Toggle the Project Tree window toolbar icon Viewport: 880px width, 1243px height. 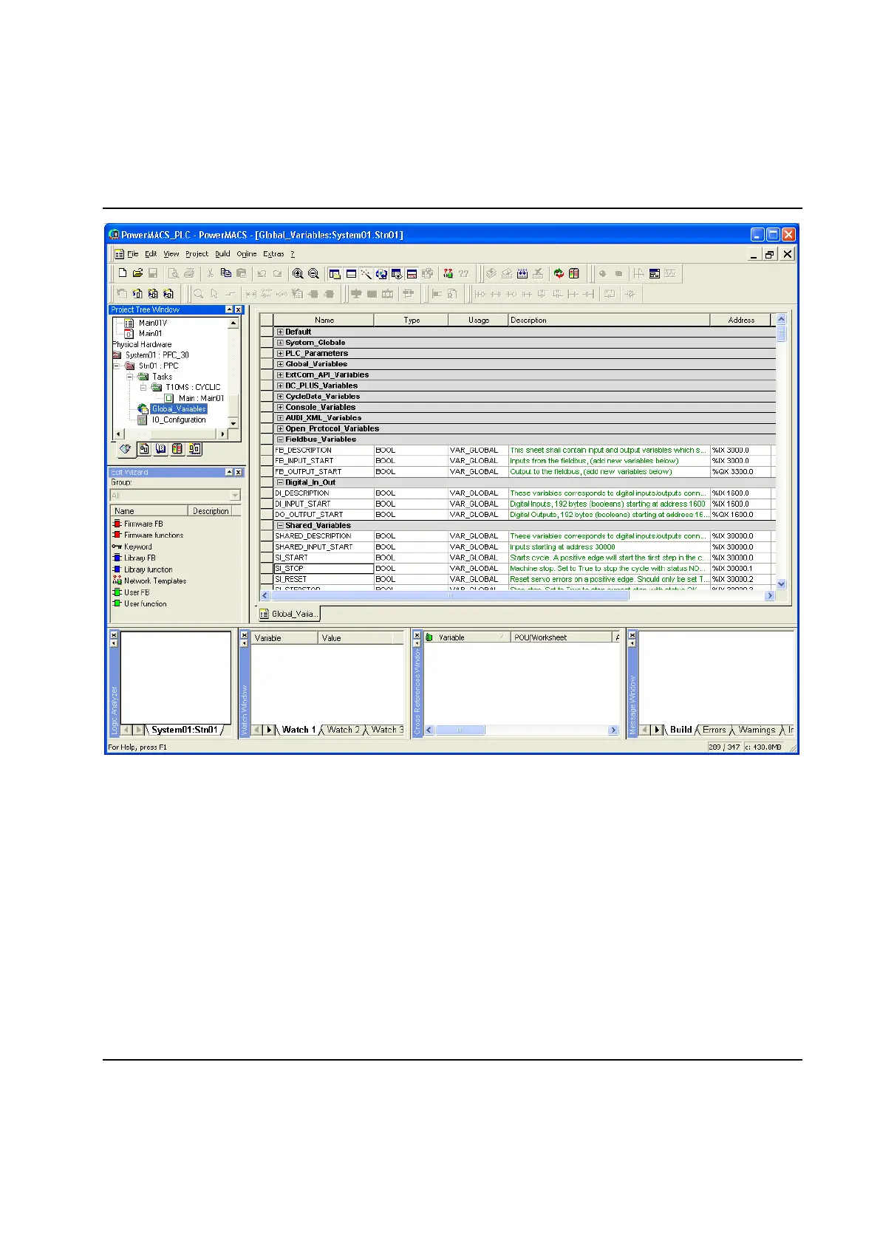pyautogui.click(x=335, y=273)
